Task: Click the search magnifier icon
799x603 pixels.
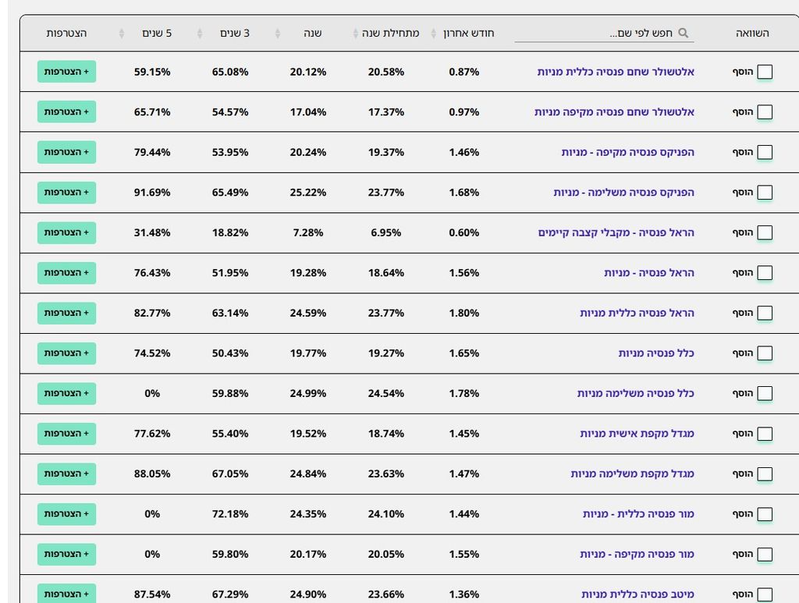Action: click(684, 33)
